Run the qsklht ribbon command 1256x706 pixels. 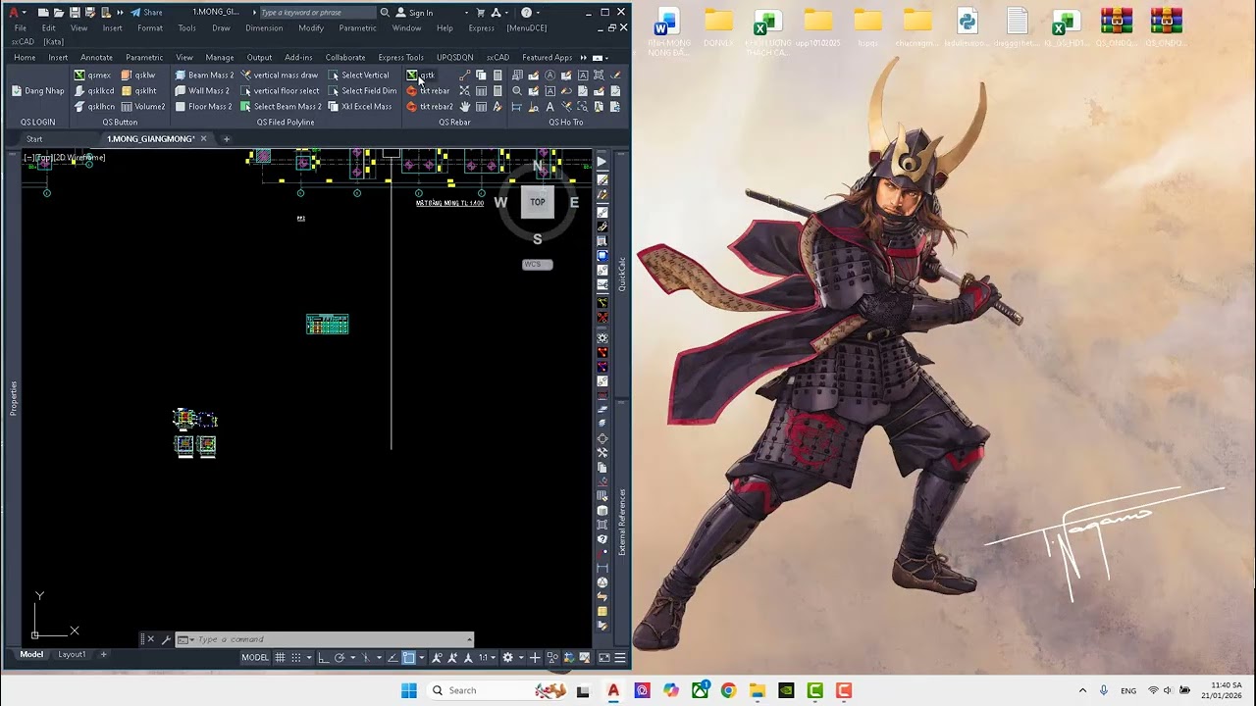[138, 91]
